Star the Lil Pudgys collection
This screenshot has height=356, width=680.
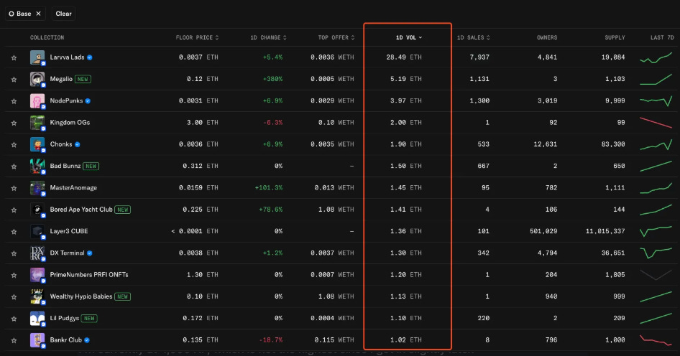[14, 319]
